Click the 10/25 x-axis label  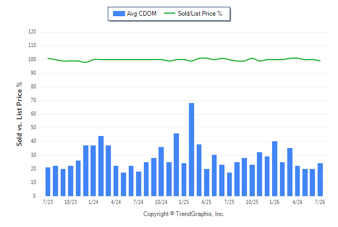252,202
